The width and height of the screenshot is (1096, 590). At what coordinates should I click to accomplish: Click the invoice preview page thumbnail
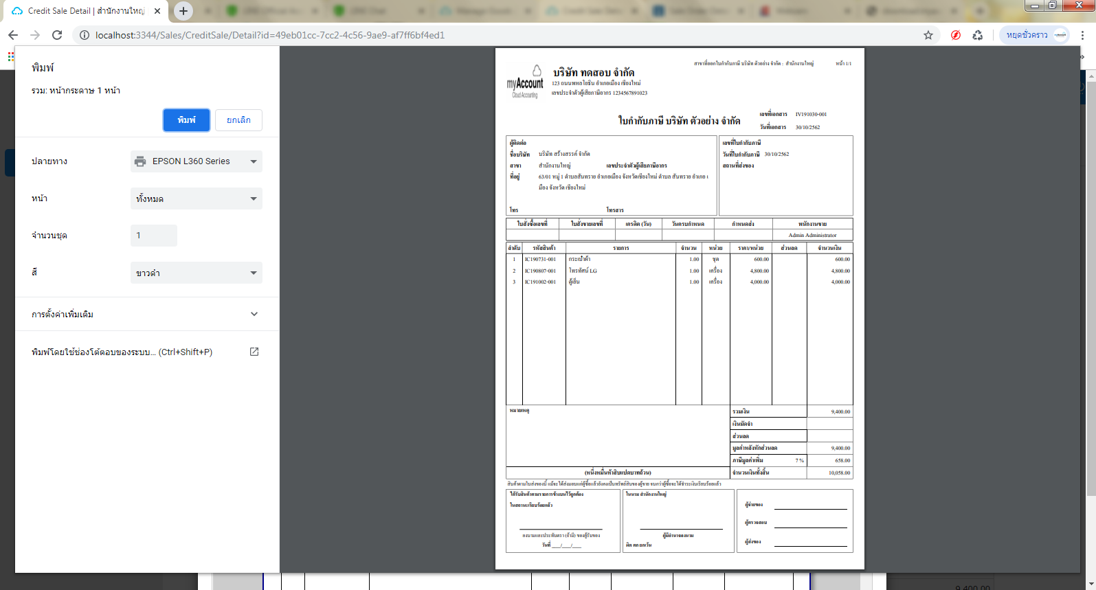(680, 308)
